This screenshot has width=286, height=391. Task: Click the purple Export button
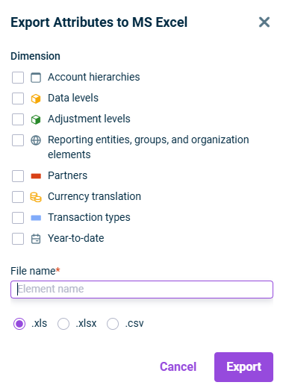tap(244, 367)
